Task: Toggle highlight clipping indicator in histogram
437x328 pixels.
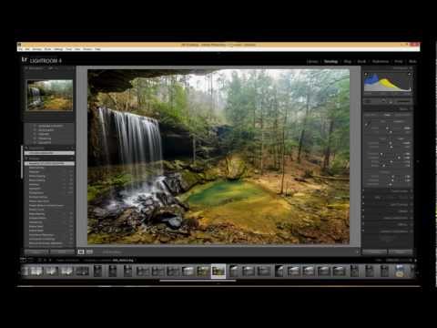Action: [x=410, y=74]
